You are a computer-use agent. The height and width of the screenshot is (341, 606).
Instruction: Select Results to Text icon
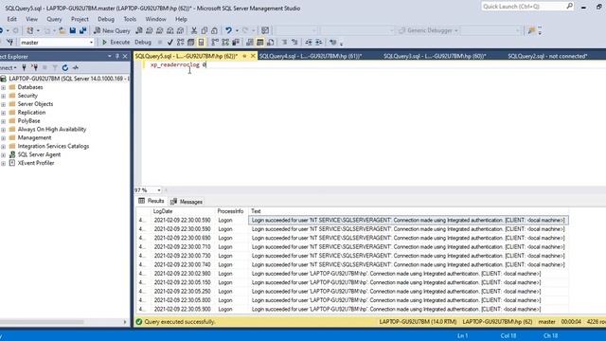point(250,42)
